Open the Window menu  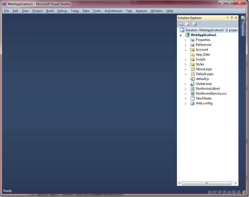point(157,11)
